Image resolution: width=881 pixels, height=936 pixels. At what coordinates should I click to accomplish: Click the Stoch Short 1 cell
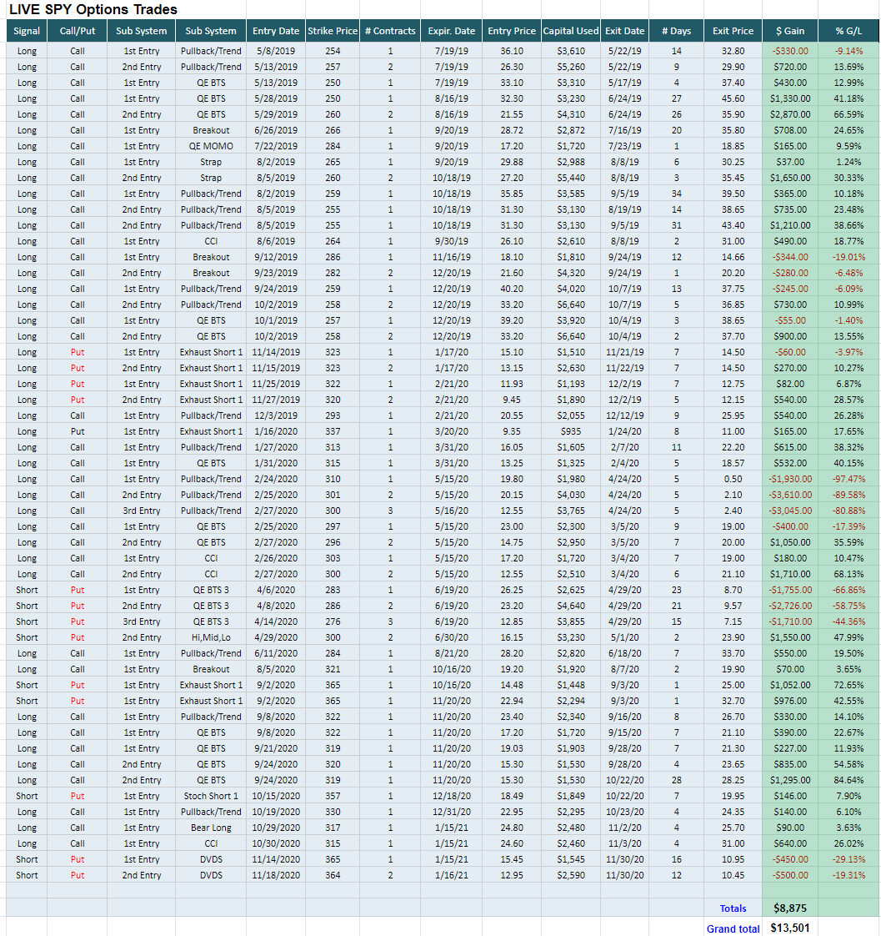(211, 796)
